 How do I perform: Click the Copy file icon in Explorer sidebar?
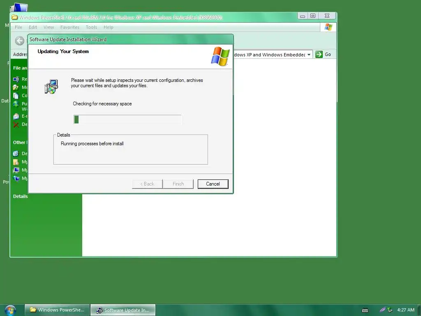click(16, 95)
